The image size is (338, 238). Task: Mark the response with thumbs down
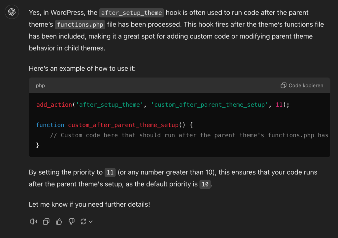point(72,221)
